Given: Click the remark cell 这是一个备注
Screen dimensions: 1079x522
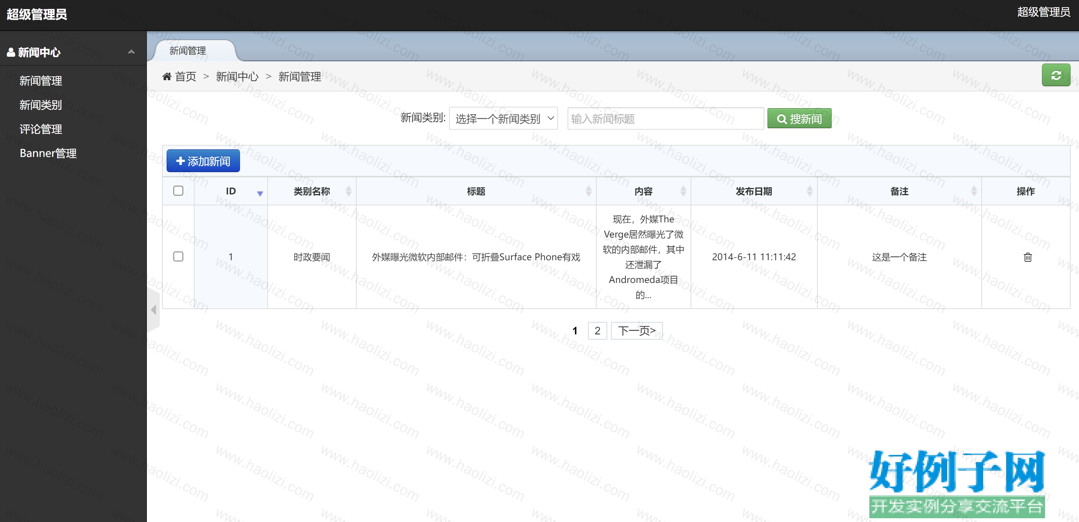Looking at the screenshot, I should tap(899, 257).
